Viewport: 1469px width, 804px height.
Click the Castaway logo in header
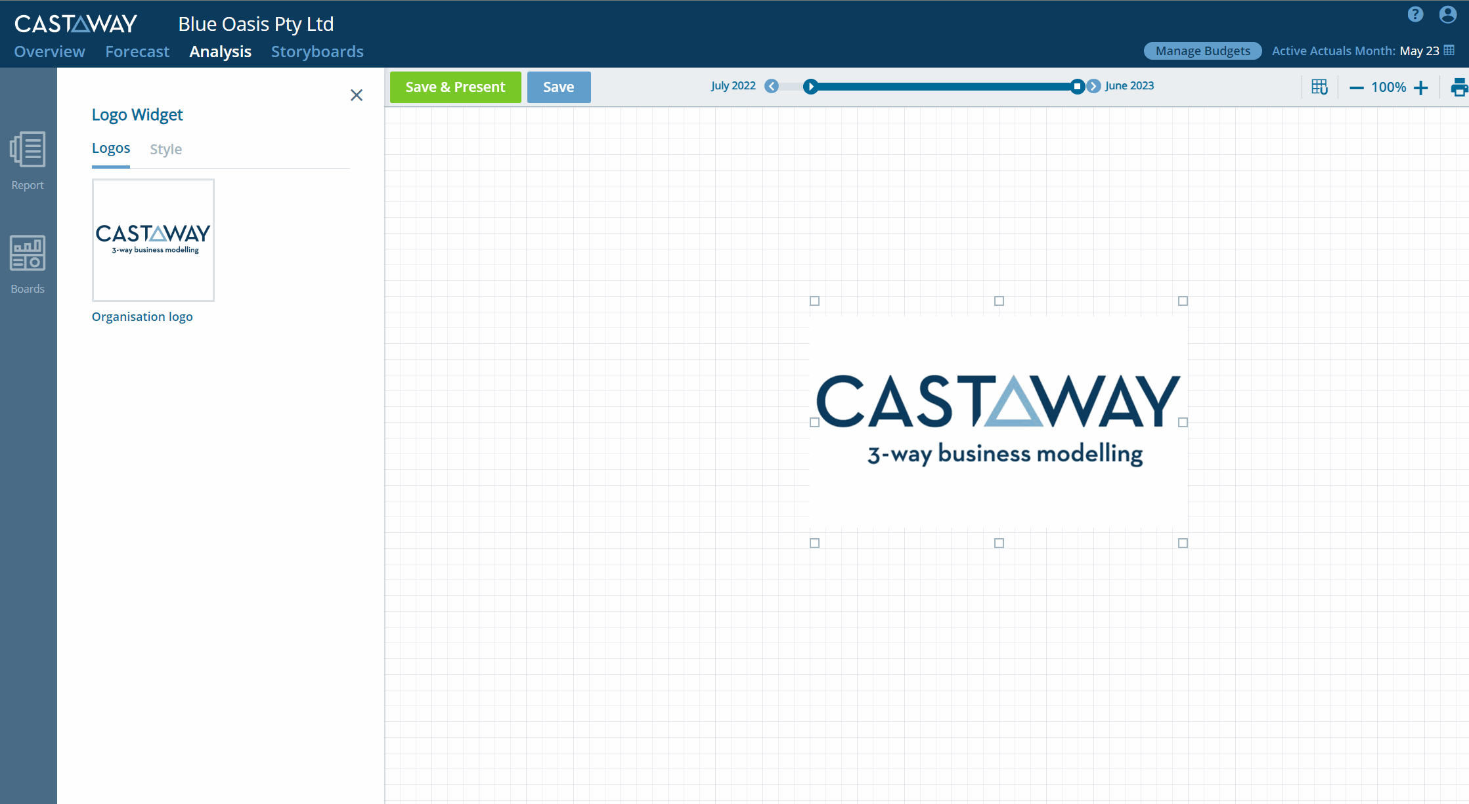click(x=76, y=24)
